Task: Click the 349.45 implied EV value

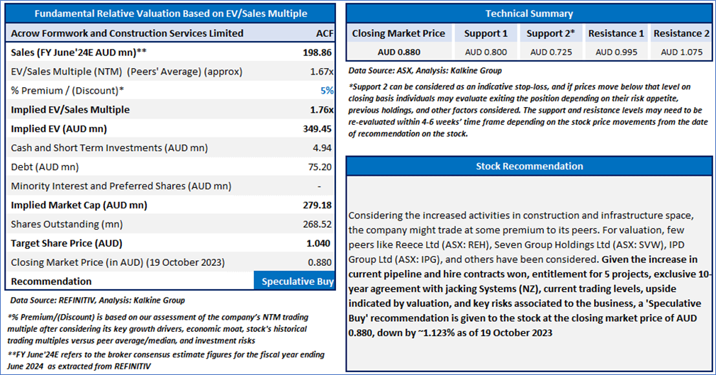Action: (317, 129)
